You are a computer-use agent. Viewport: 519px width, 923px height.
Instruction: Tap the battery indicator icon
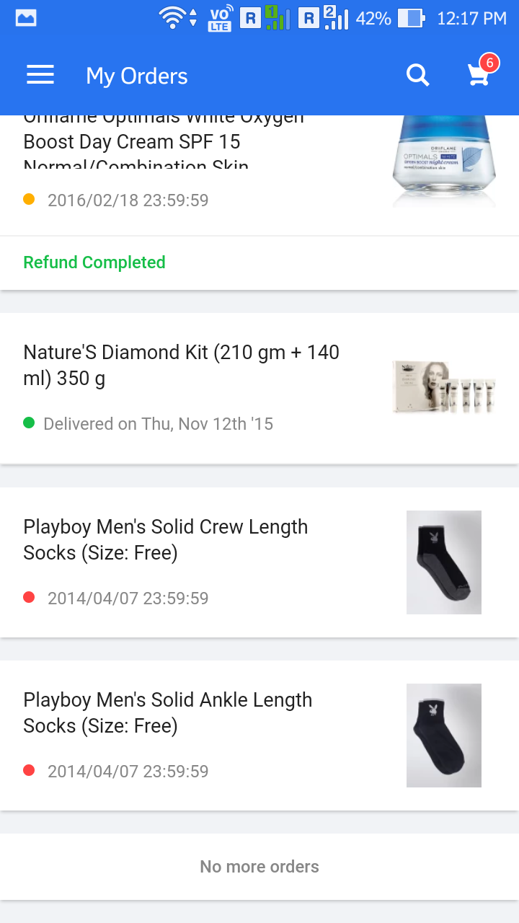(411, 18)
